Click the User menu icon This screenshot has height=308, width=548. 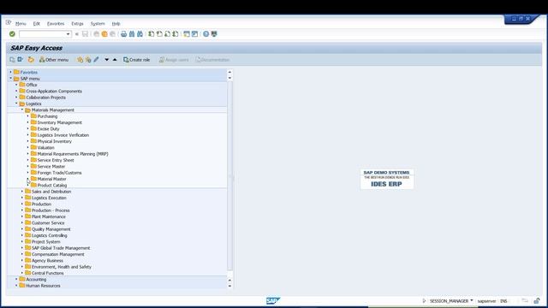(x=12, y=60)
